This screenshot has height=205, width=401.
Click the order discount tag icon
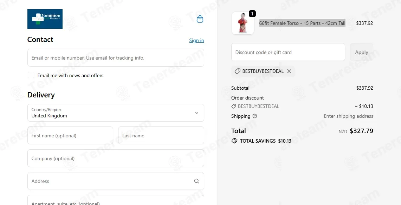coord(233,106)
